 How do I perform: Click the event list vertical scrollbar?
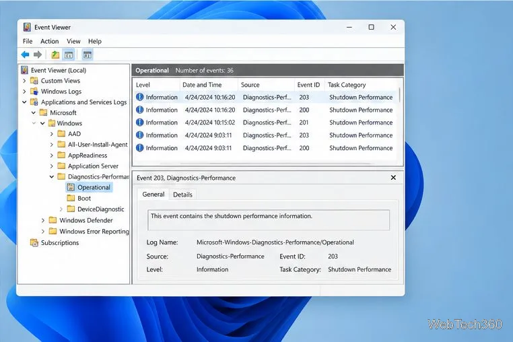pyautogui.click(x=399, y=95)
